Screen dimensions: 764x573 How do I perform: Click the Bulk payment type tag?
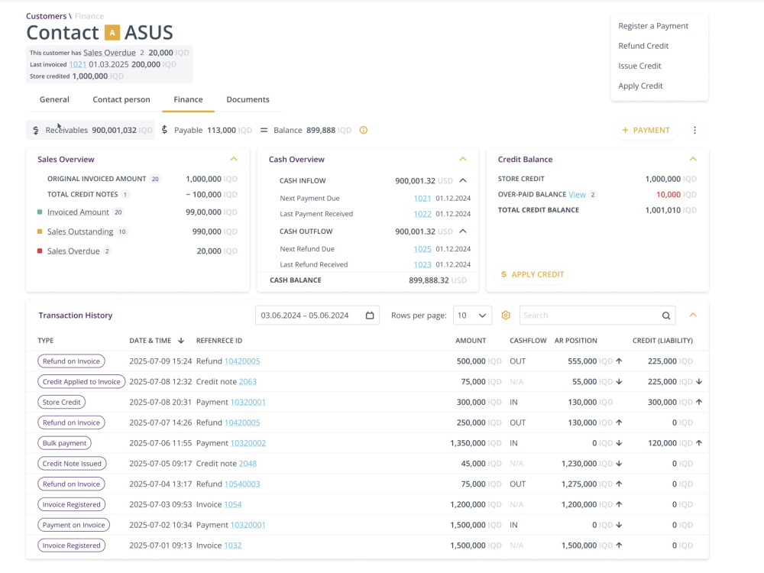(64, 443)
